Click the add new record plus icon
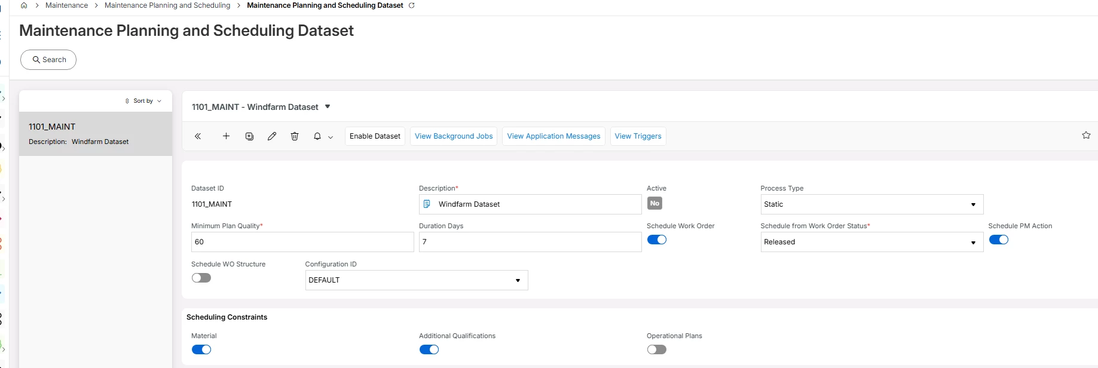 (226, 136)
